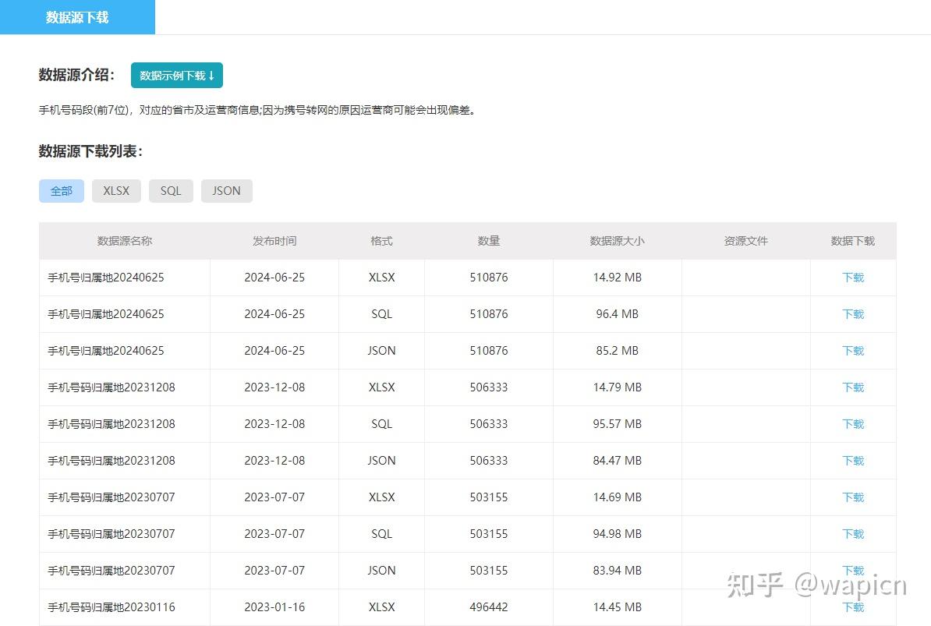This screenshot has height=626, width=931.
Task: Select the 95.57 MB size cell
Action: (x=618, y=424)
